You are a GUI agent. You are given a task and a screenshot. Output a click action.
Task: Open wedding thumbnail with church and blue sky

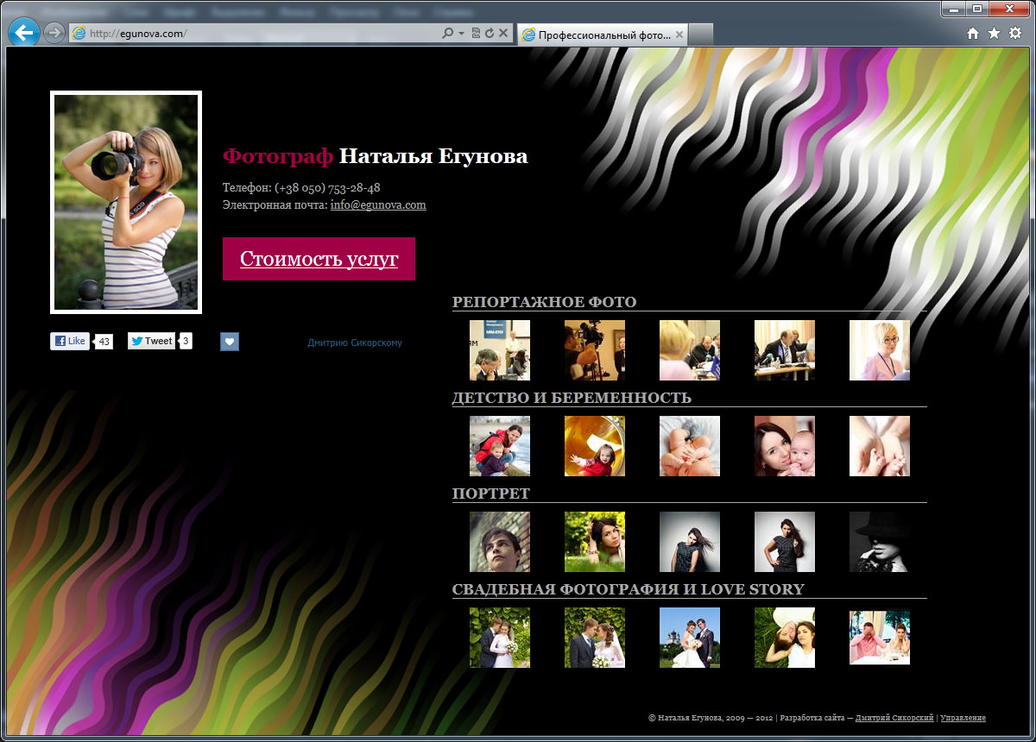point(690,638)
